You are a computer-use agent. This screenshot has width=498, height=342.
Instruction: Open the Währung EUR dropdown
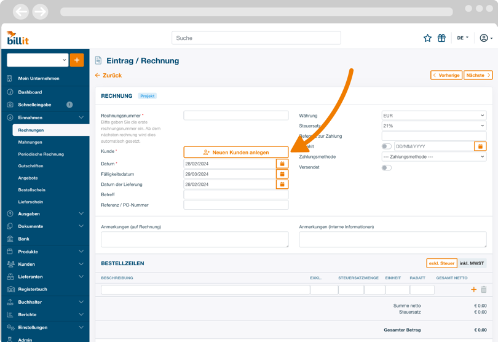pos(433,116)
